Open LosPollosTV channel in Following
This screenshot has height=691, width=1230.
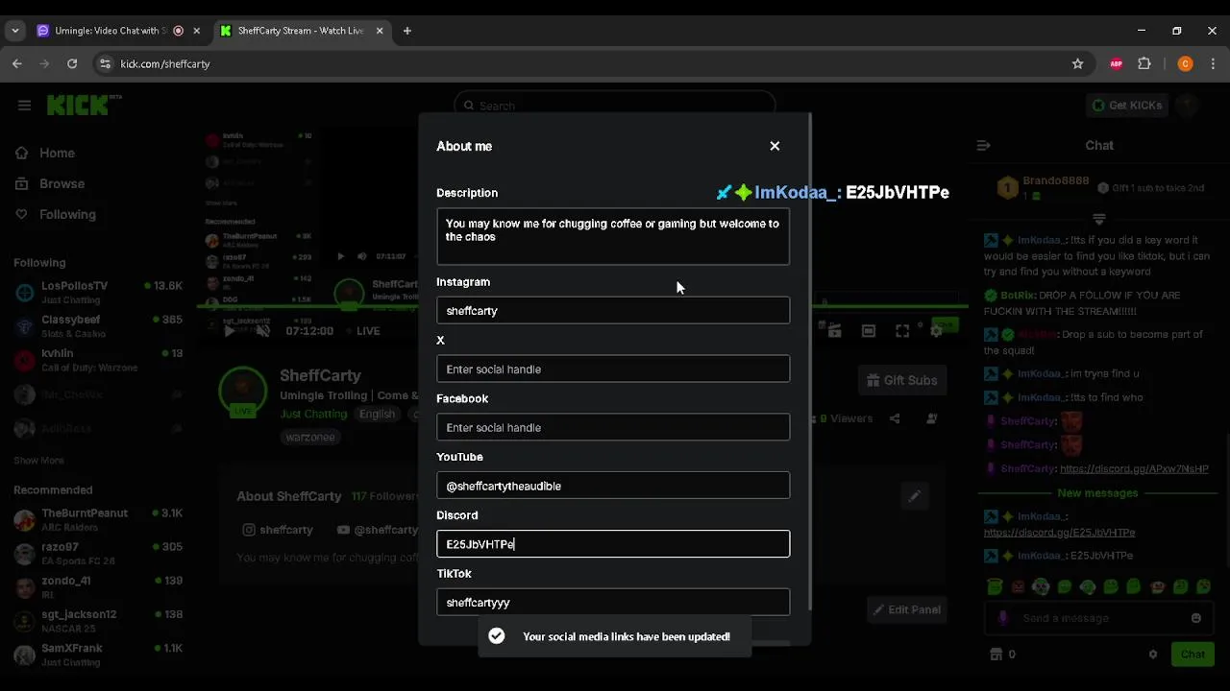click(x=96, y=292)
